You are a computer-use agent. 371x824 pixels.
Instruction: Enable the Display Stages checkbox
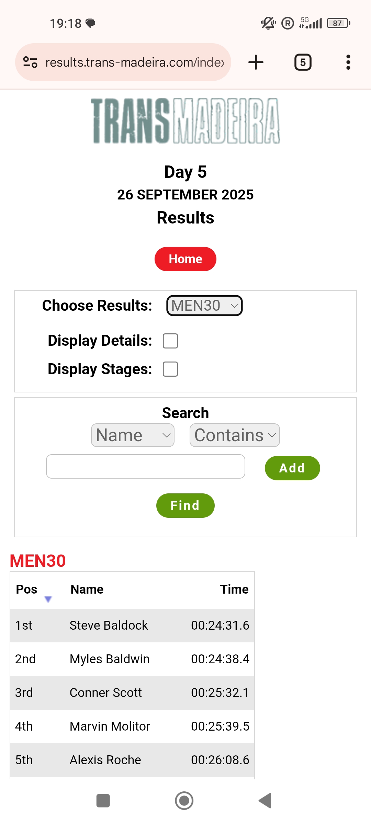(x=170, y=369)
